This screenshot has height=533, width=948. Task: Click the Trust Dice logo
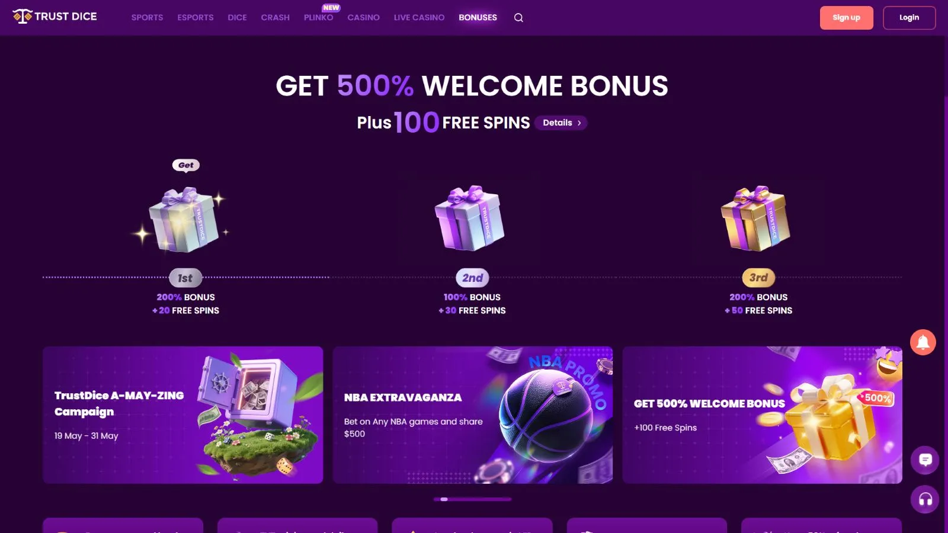(55, 17)
